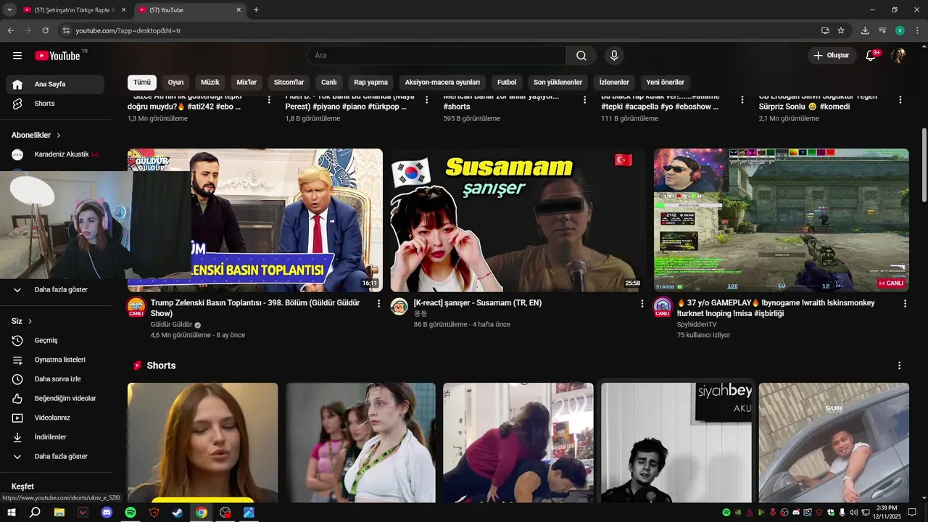Open Shorts section more options menu
Image resolution: width=928 pixels, height=522 pixels.
point(900,365)
